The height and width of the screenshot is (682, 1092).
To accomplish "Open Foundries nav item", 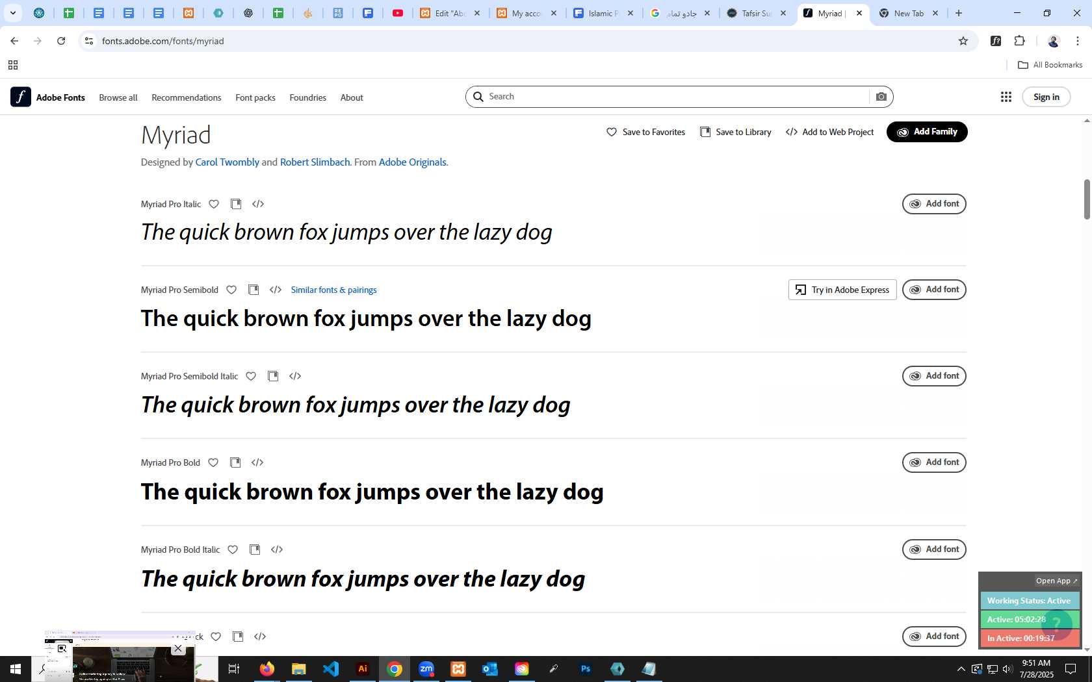I will [308, 97].
